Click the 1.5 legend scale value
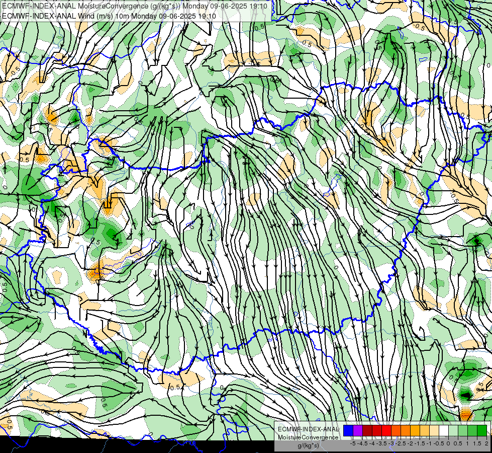The image size is (492, 453). pyautogui.click(x=477, y=443)
